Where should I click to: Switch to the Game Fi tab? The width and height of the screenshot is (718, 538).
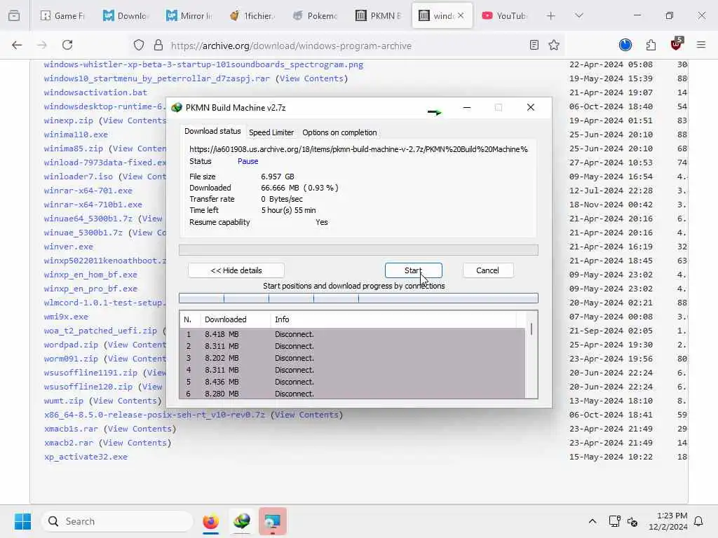click(x=62, y=15)
